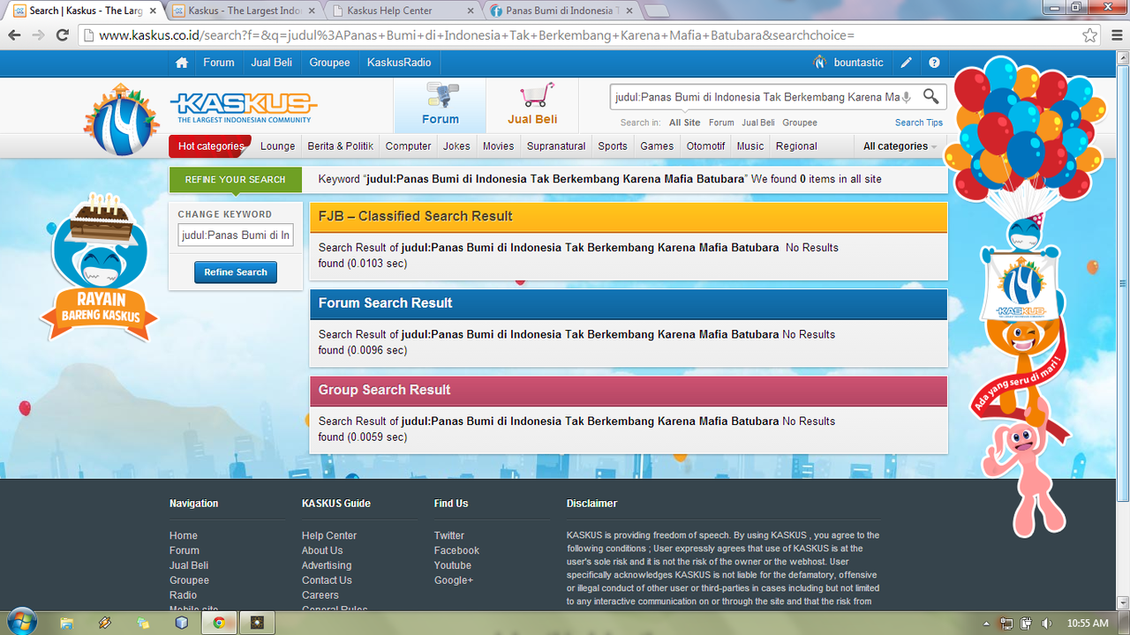Open the Contact Us footer link
Image resolution: width=1130 pixels, height=635 pixels.
(x=327, y=580)
